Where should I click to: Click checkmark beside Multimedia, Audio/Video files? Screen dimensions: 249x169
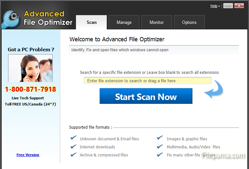coord(160,147)
